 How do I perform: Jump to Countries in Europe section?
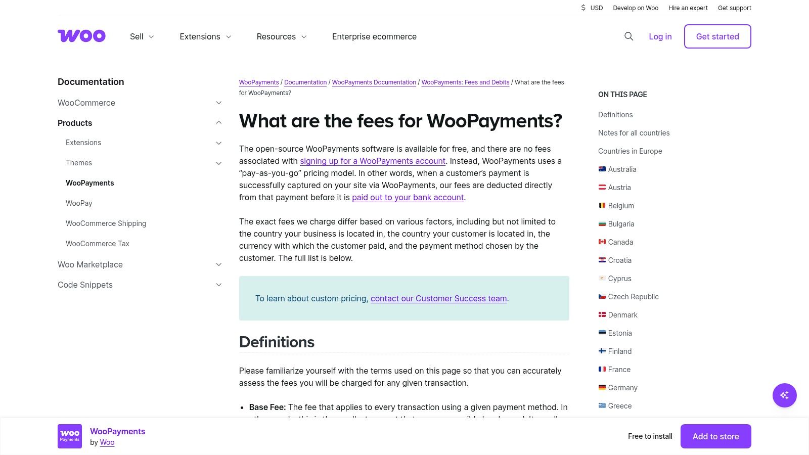pyautogui.click(x=630, y=151)
